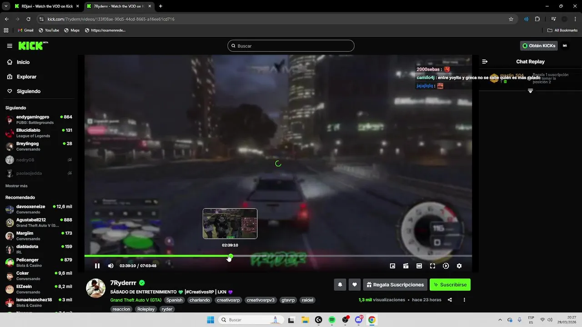The height and width of the screenshot is (327, 582).
Task: Open Breylingog's channel in the sidebar
Action: [x=39, y=146]
